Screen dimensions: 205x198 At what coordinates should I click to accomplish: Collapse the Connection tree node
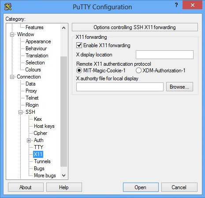click(12, 77)
